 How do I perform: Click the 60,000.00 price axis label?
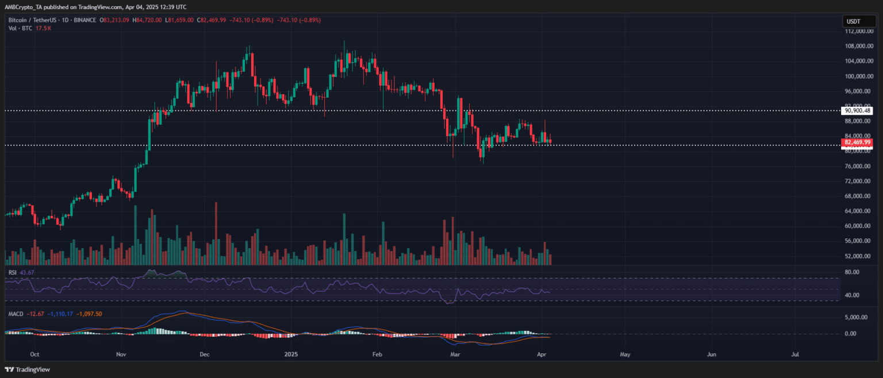(859, 226)
